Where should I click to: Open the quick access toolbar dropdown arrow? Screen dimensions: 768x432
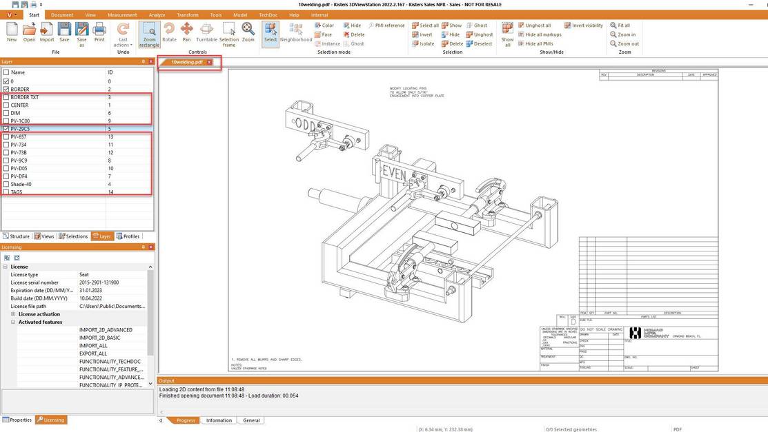click(x=41, y=4)
